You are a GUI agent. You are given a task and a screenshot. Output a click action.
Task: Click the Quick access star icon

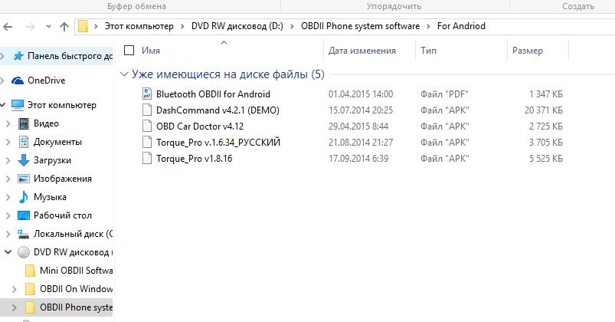18,56
